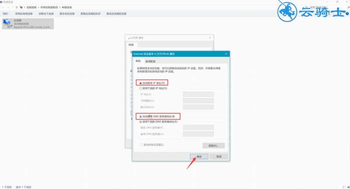Switch to large icons view in status bar
The image size is (350, 189).
[x=348, y=187]
